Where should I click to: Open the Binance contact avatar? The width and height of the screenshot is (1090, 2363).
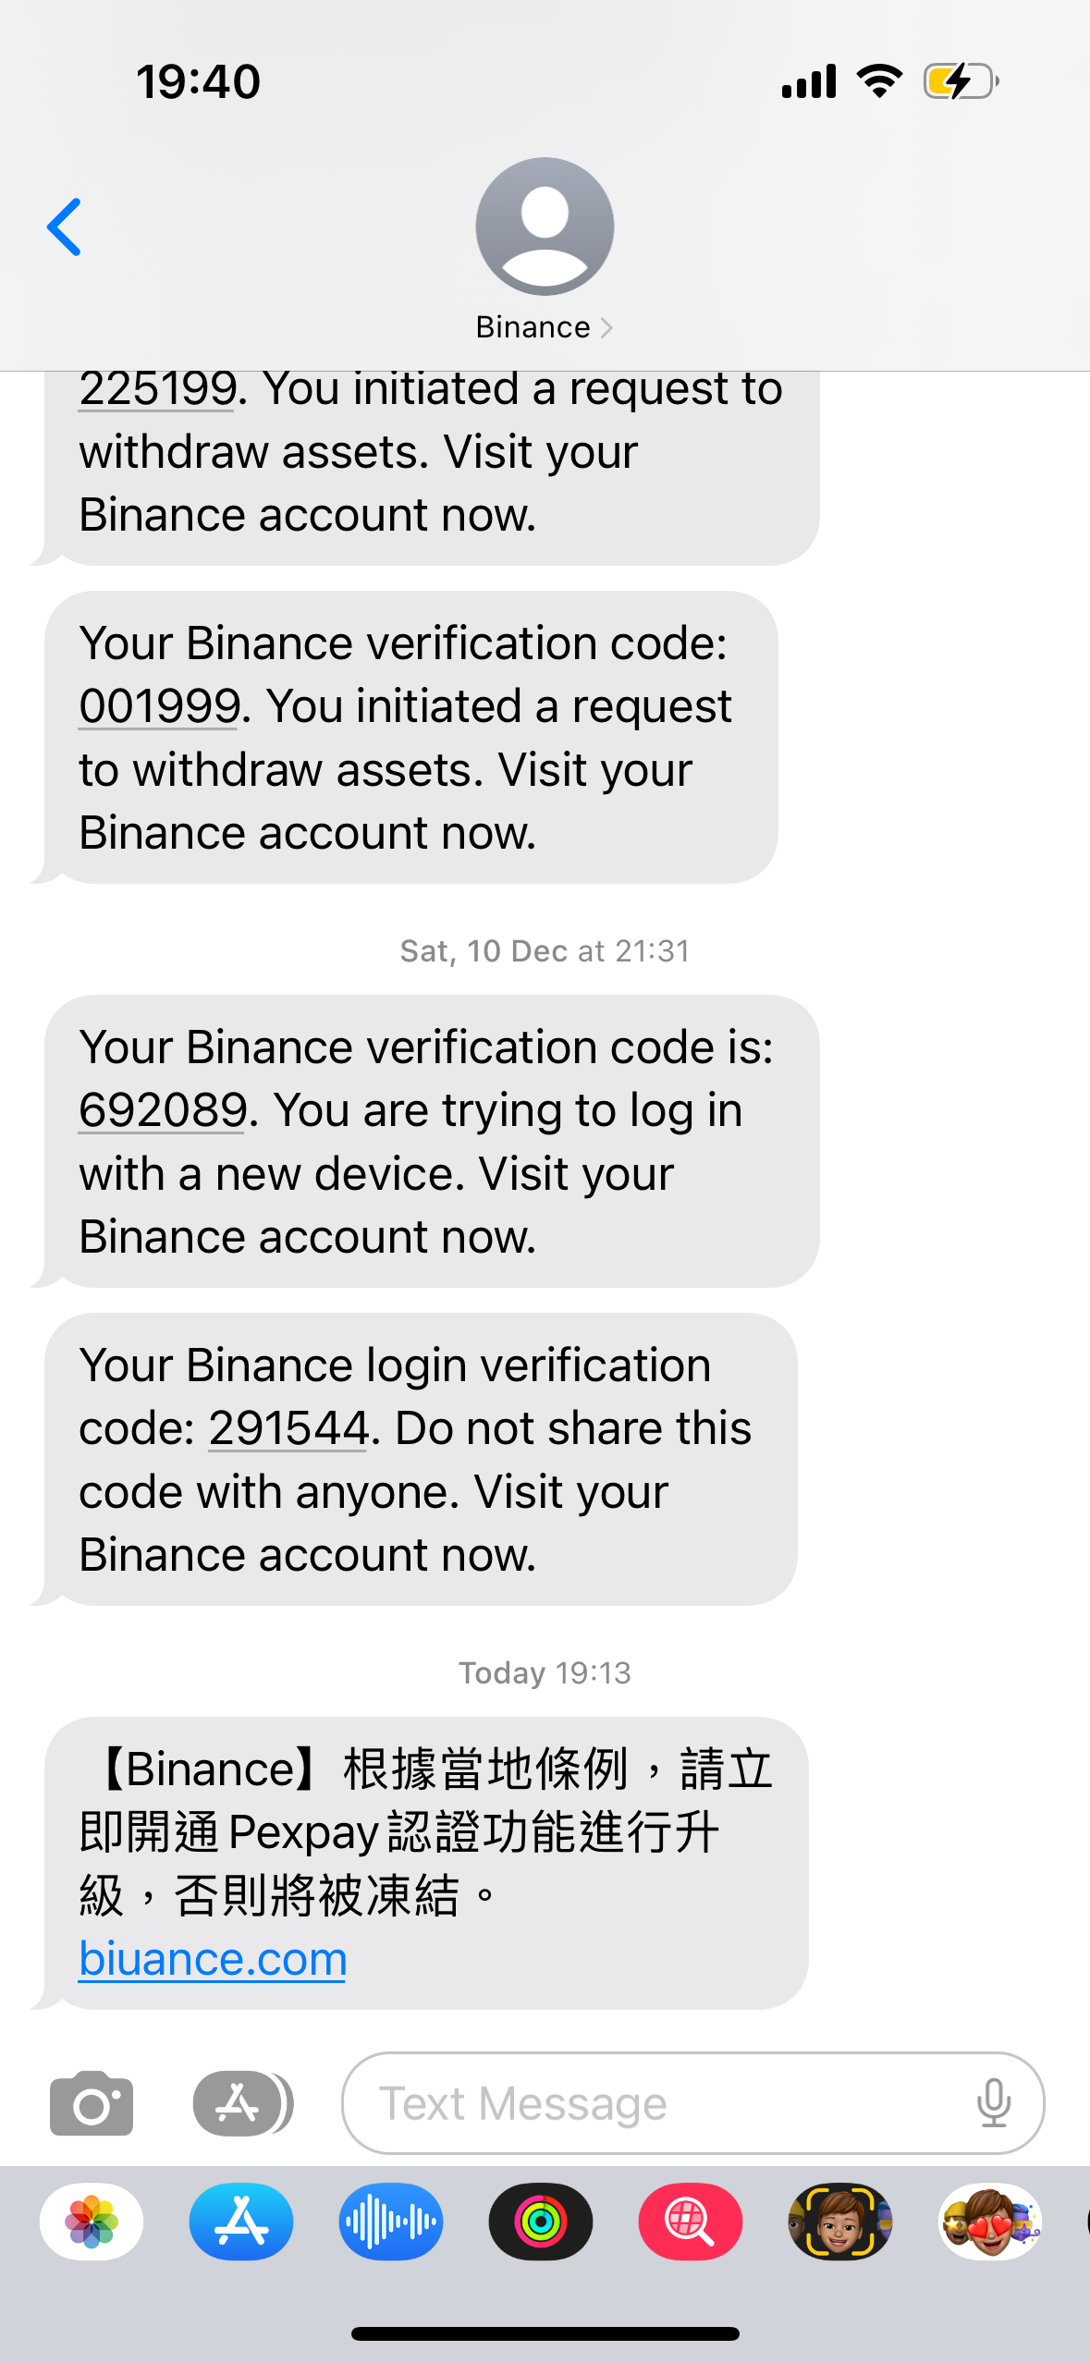[545, 227]
